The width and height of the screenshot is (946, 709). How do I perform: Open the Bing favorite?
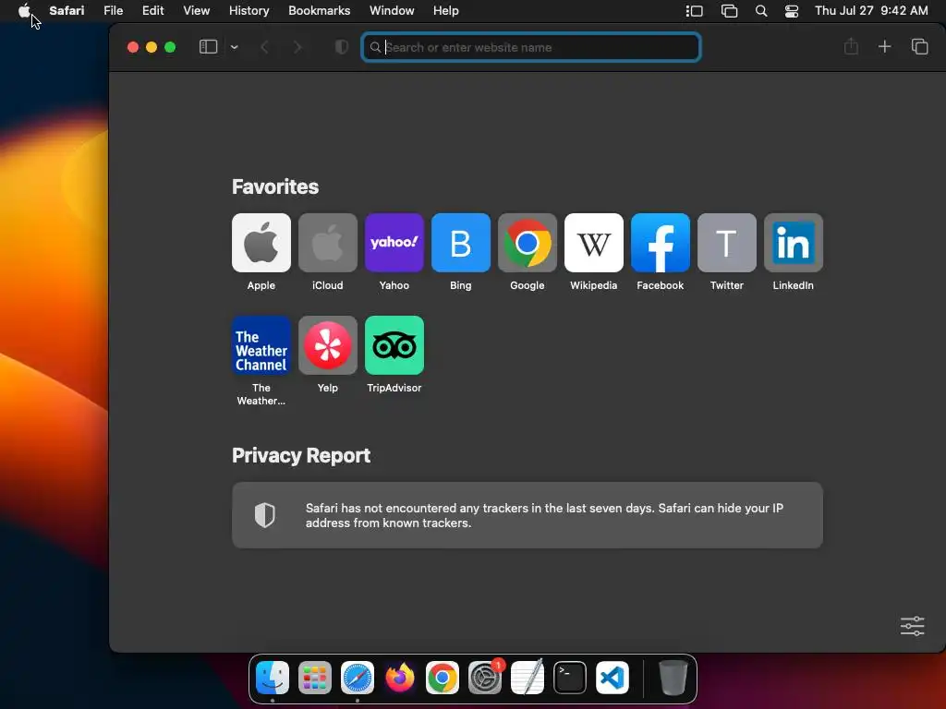coord(460,243)
